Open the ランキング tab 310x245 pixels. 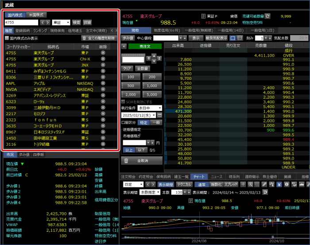pos(40,31)
